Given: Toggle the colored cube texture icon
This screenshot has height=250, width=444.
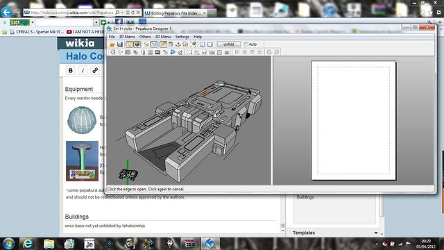Looking at the screenshot, I should [137, 44].
